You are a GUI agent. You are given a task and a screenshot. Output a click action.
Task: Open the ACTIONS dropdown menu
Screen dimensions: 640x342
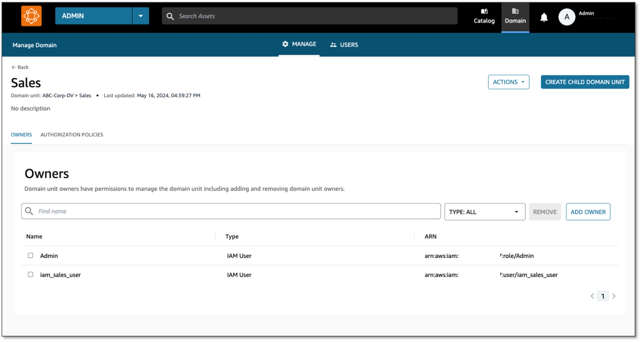pyautogui.click(x=509, y=82)
